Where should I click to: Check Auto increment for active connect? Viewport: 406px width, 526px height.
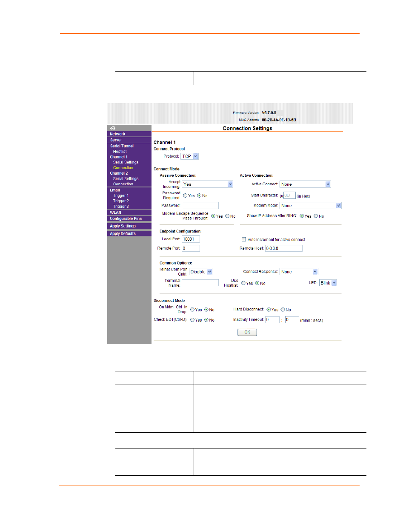(x=244, y=240)
